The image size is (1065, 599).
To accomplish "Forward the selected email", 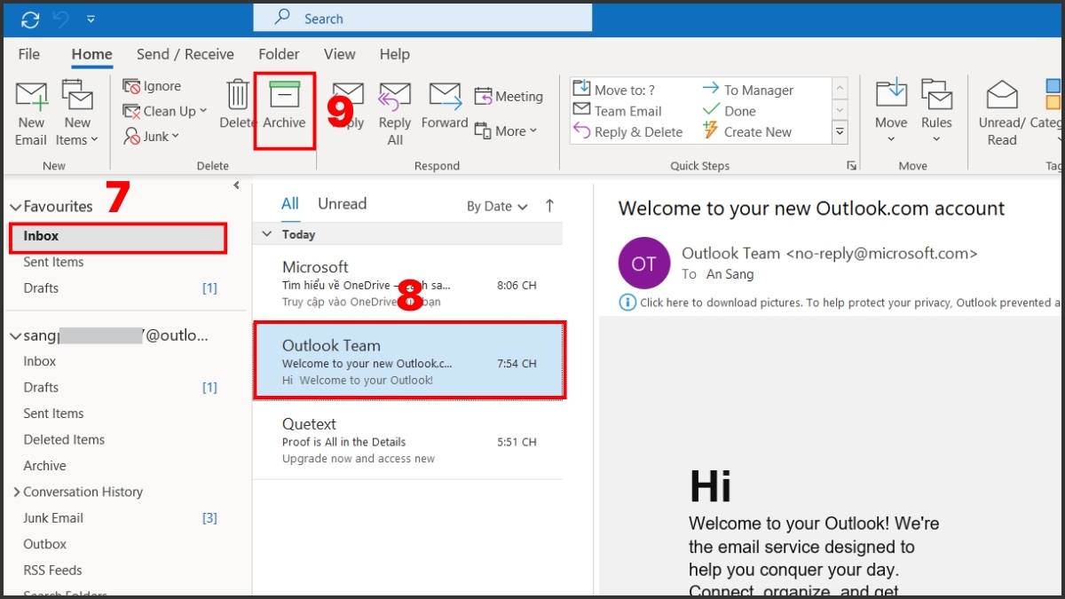I will [445, 105].
